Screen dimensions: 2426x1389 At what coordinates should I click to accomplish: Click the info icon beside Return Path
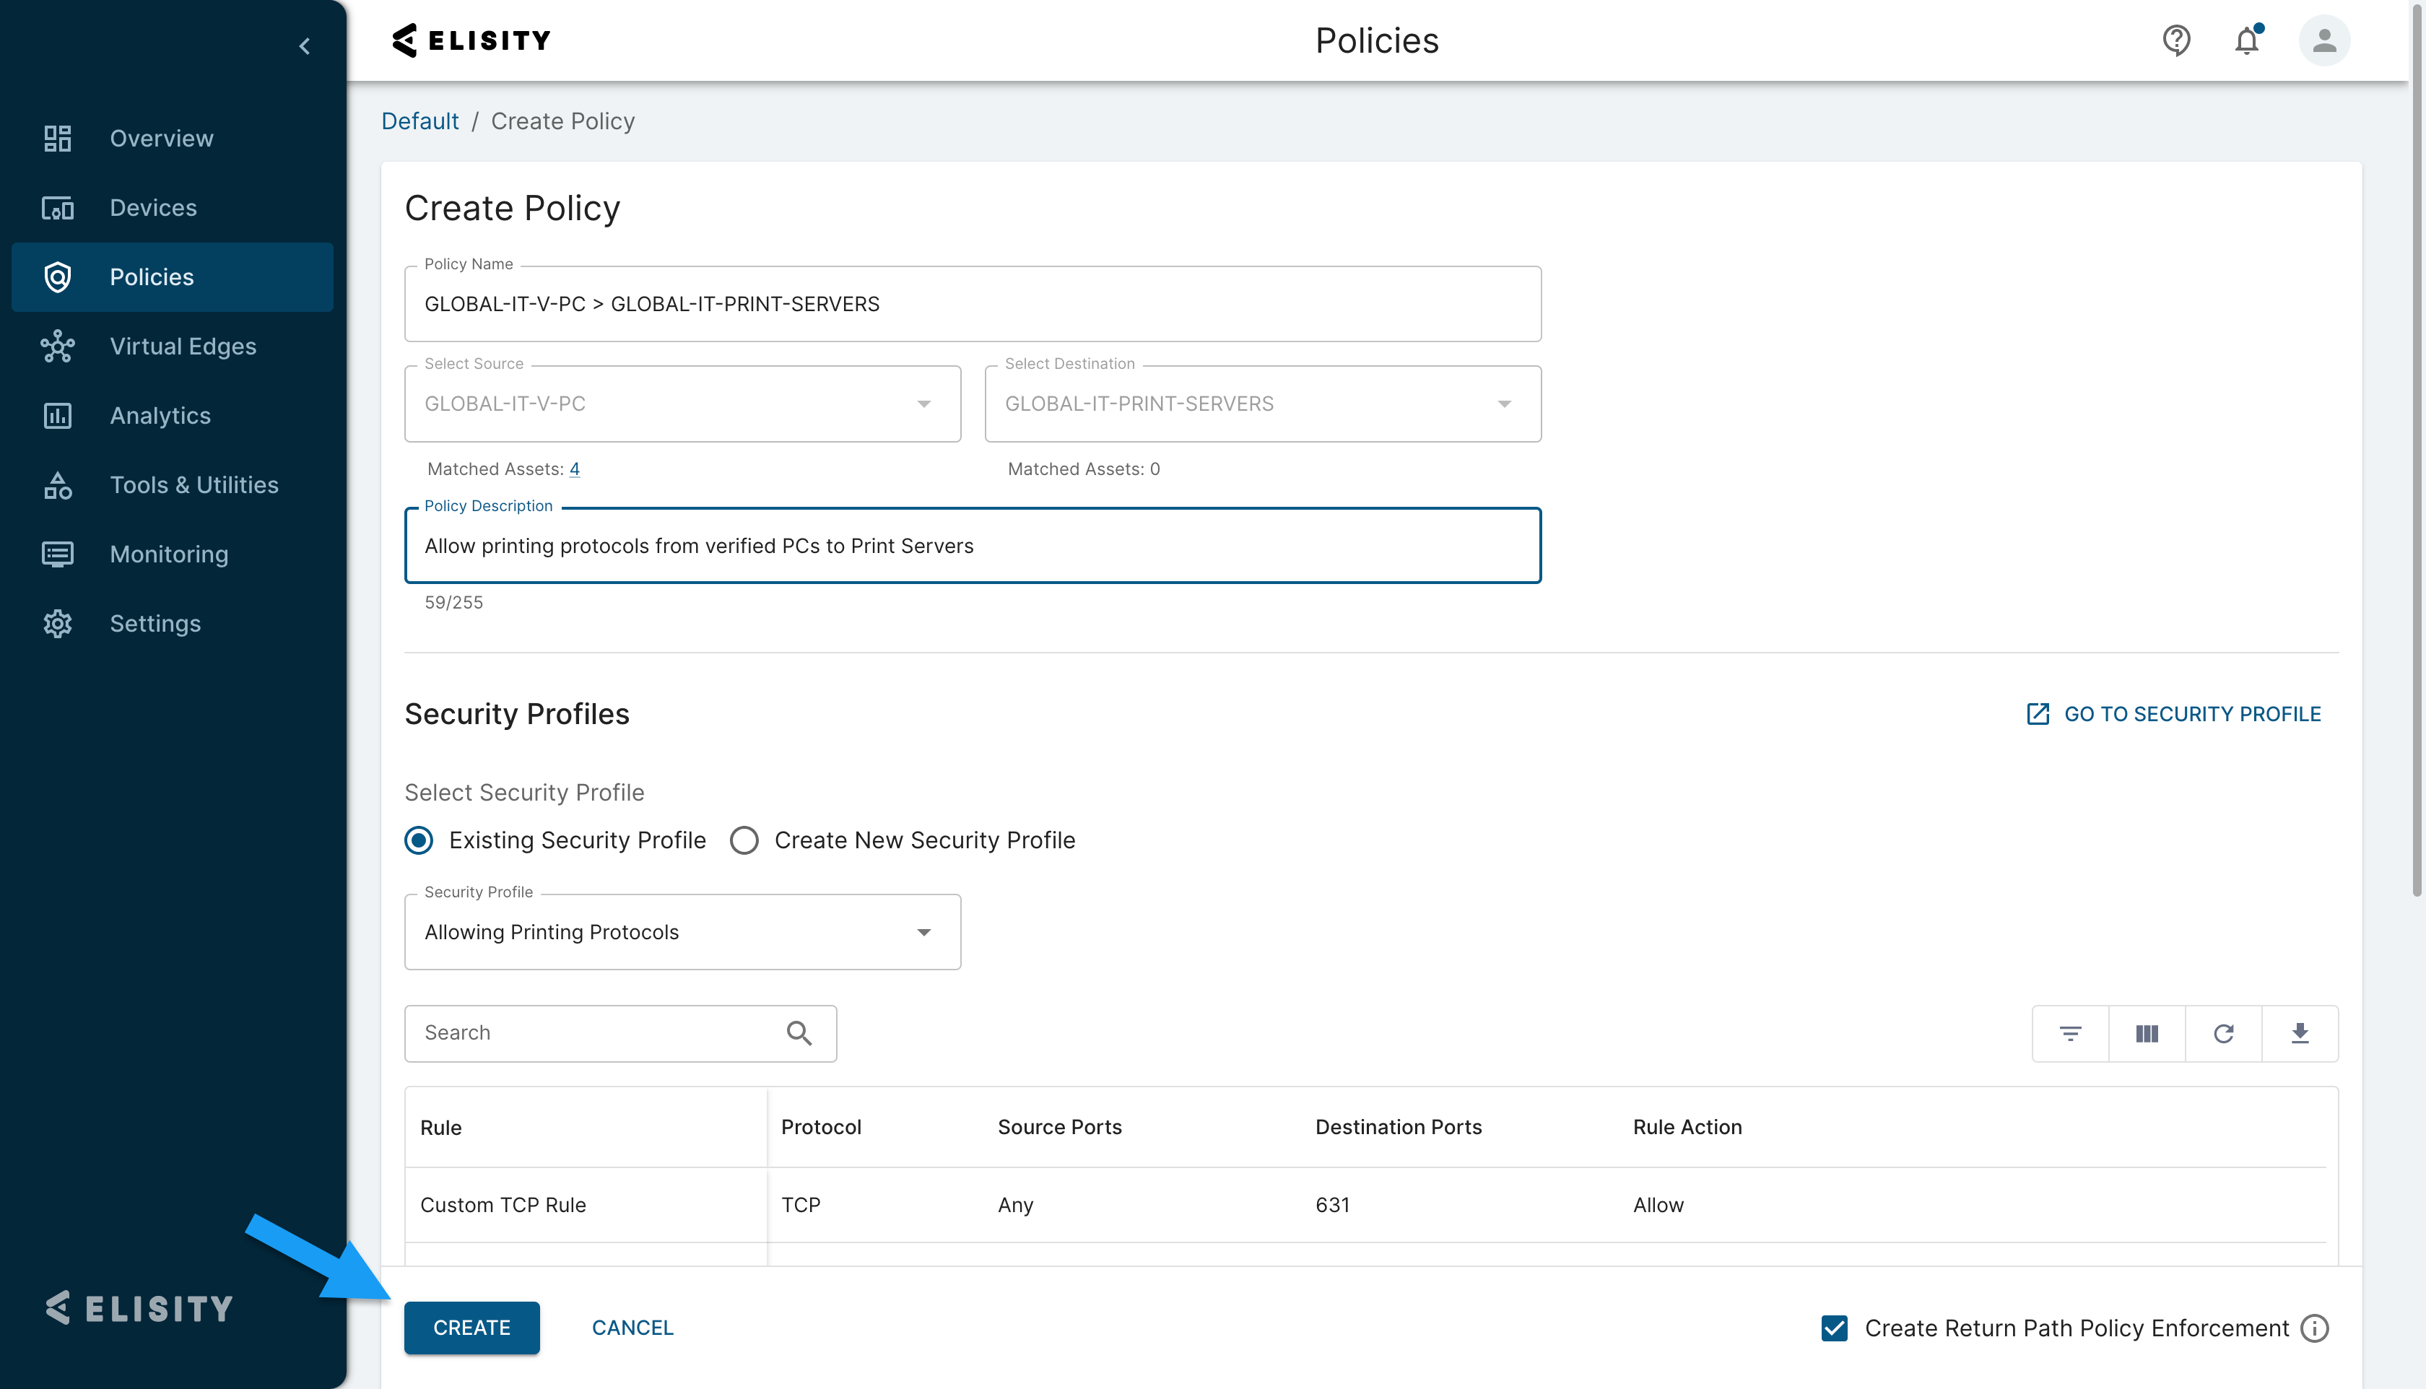coord(2316,1328)
